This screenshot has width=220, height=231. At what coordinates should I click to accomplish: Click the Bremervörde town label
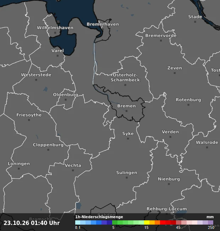point(161,36)
